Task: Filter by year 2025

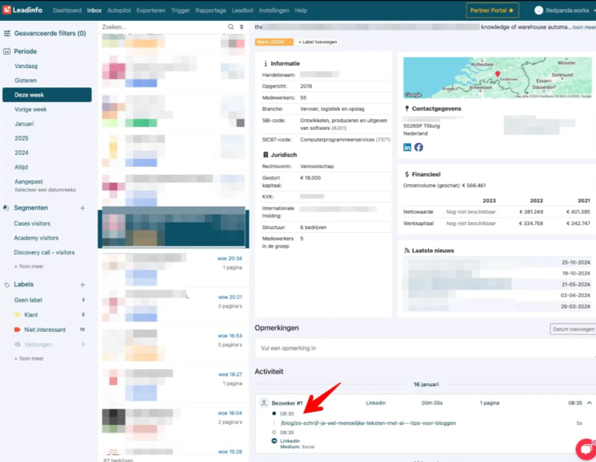Action: pos(22,139)
